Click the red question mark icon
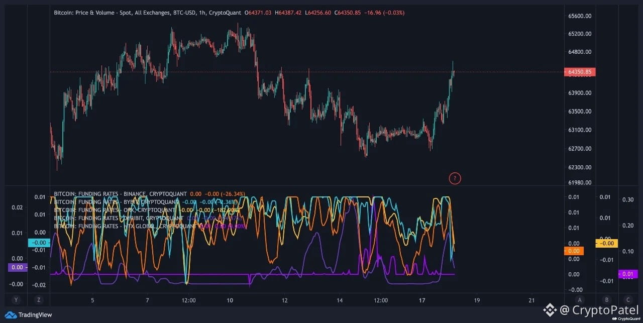 tap(455, 178)
